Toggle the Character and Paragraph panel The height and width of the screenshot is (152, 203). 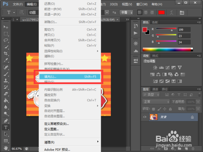click(182, 13)
